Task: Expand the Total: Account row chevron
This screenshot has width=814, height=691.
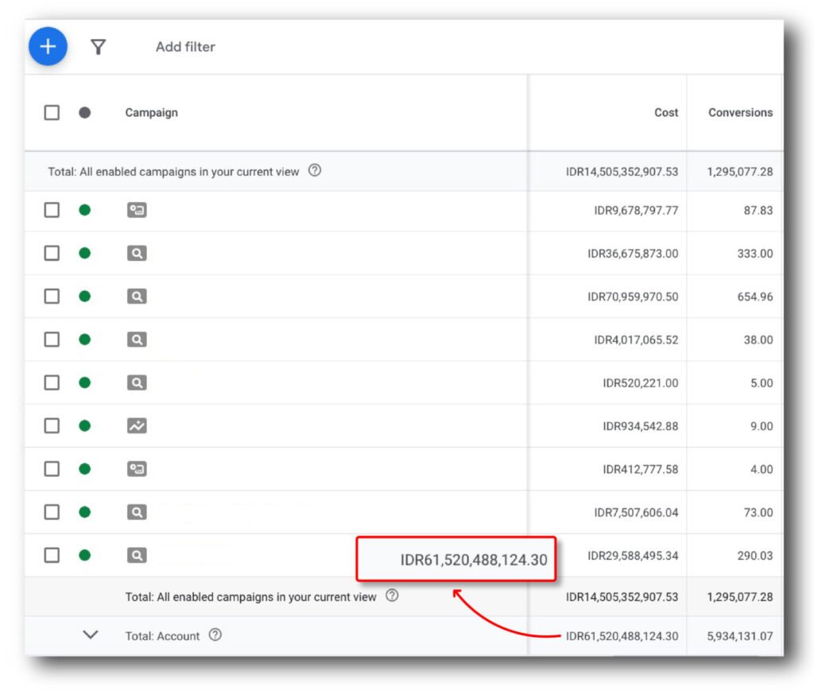Action: (x=91, y=635)
